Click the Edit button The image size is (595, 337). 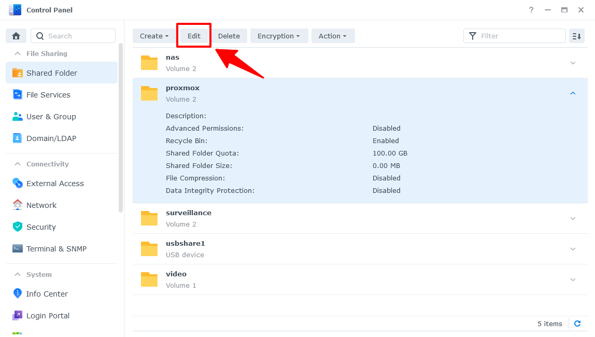coord(194,36)
